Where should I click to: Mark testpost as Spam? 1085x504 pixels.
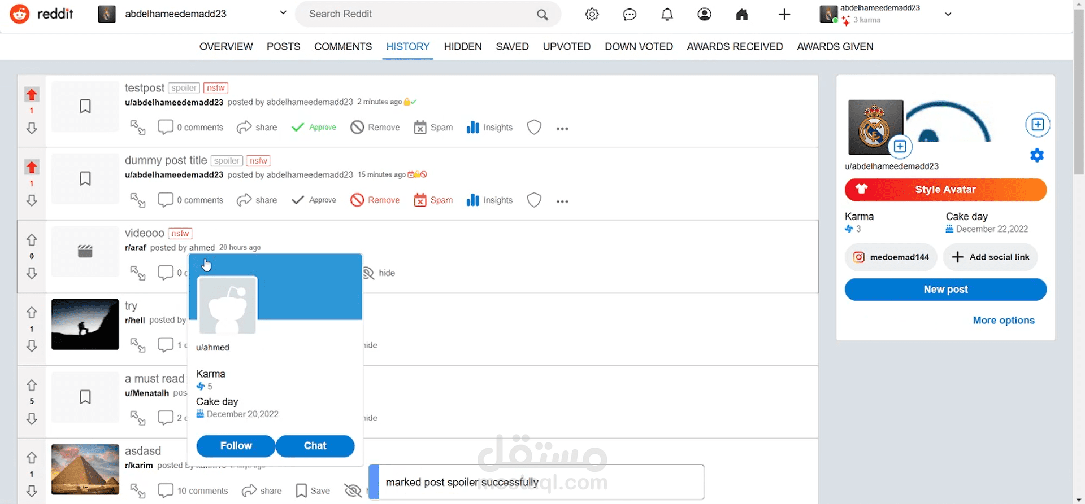pos(433,128)
